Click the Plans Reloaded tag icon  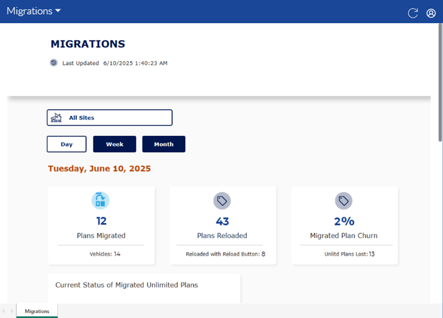click(222, 201)
